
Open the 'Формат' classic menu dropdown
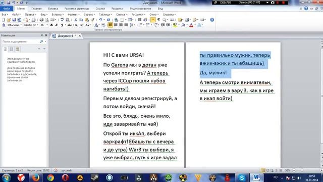(x=74, y=15)
